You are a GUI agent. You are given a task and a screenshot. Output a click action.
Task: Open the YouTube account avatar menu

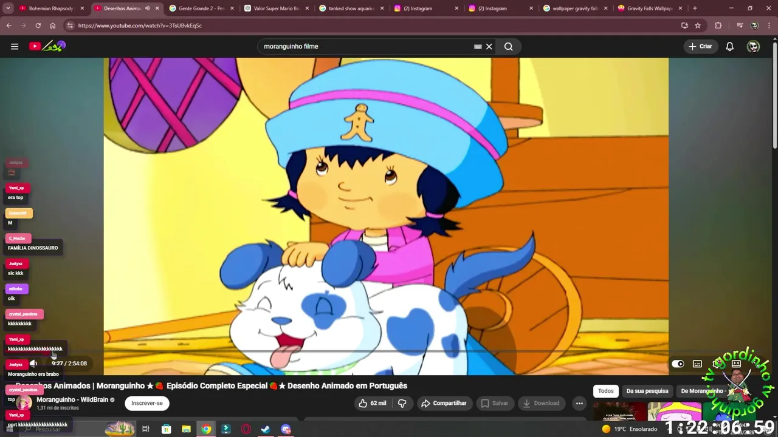(753, 46)
